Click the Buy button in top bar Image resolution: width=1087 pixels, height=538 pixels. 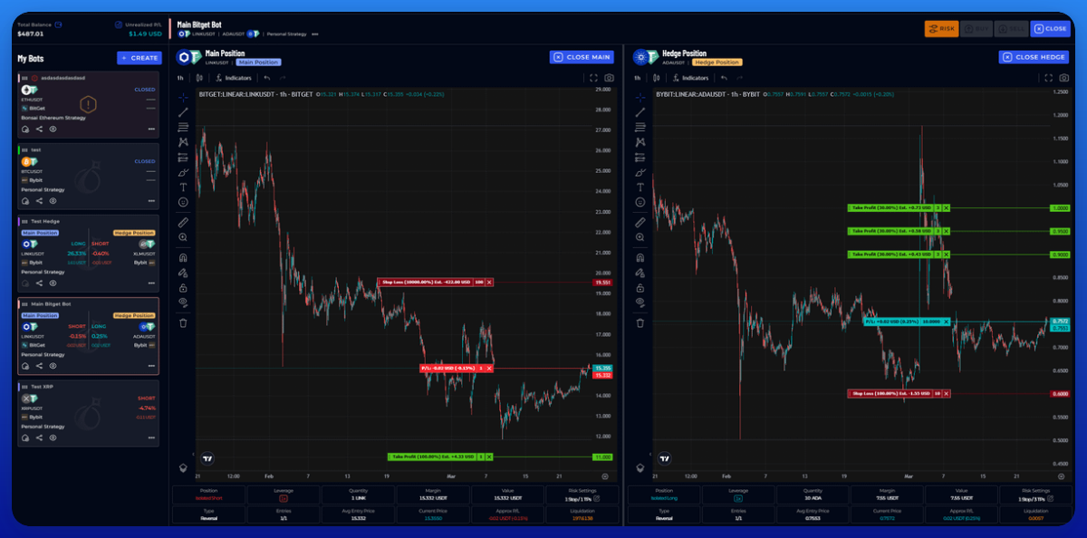(x=976, y=28)
